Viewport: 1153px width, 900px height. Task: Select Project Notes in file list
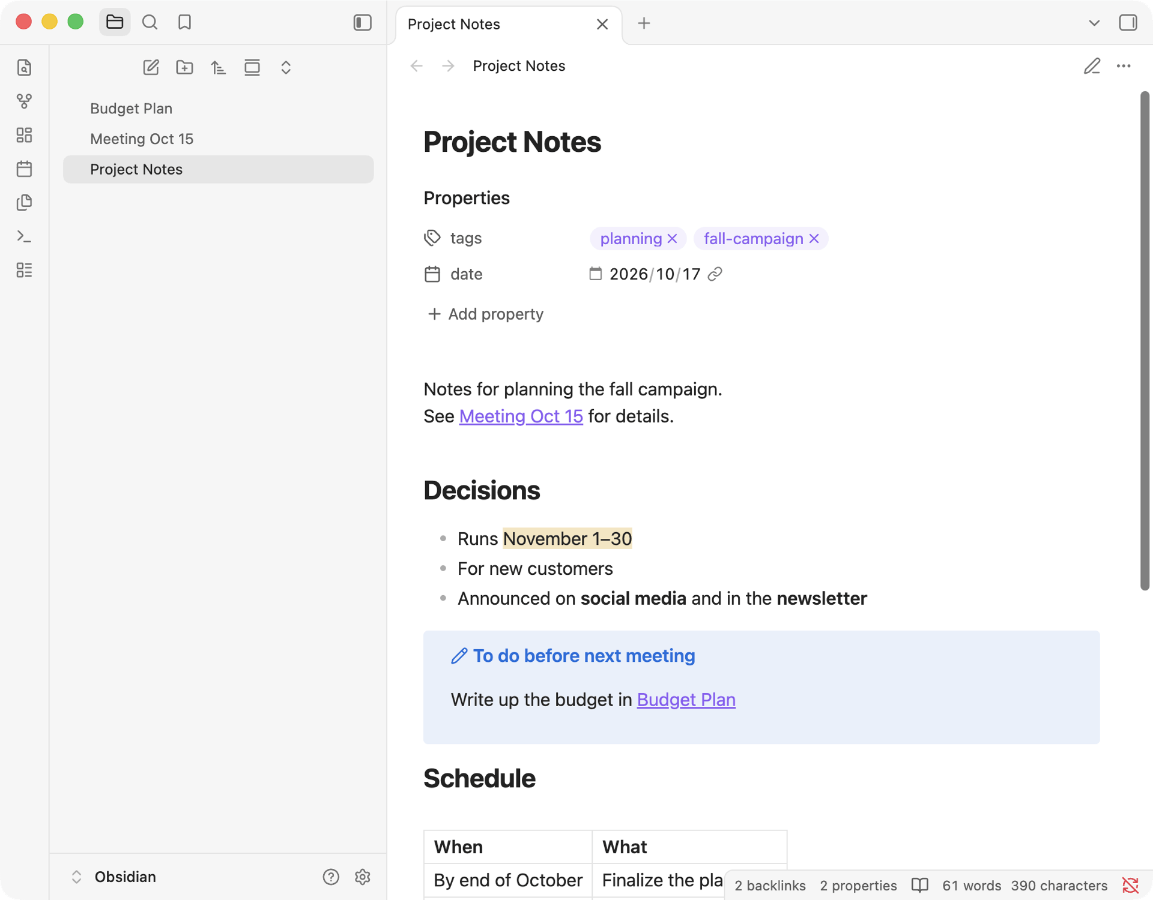[x=218, y=169]
